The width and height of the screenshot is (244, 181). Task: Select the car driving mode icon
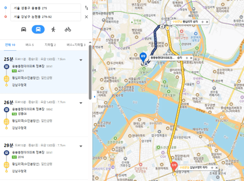tap(24, 29)
